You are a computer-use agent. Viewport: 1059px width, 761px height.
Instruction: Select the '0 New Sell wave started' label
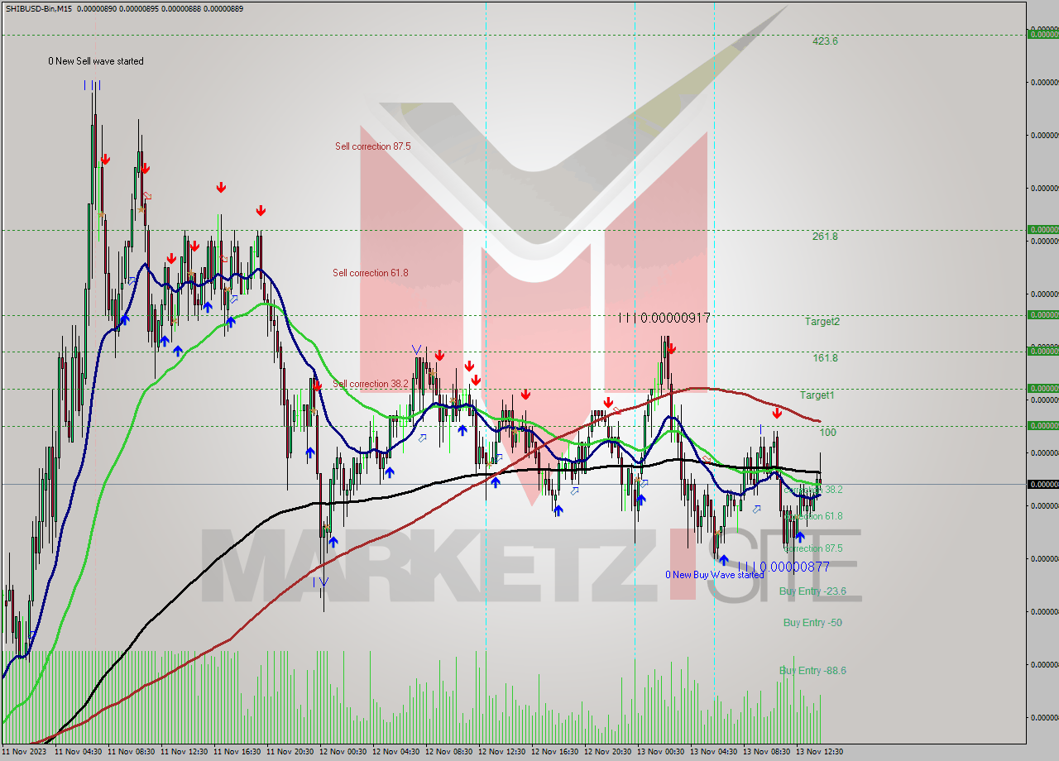click(x=96, y=61)
